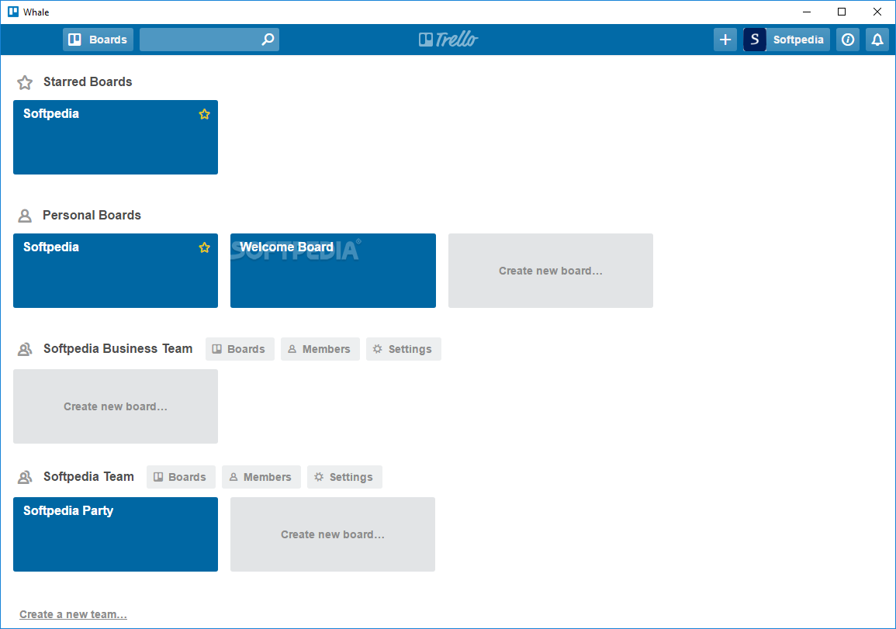Focus the header search field
Viewport: 896px width, 629px height.
coord(209,40)
